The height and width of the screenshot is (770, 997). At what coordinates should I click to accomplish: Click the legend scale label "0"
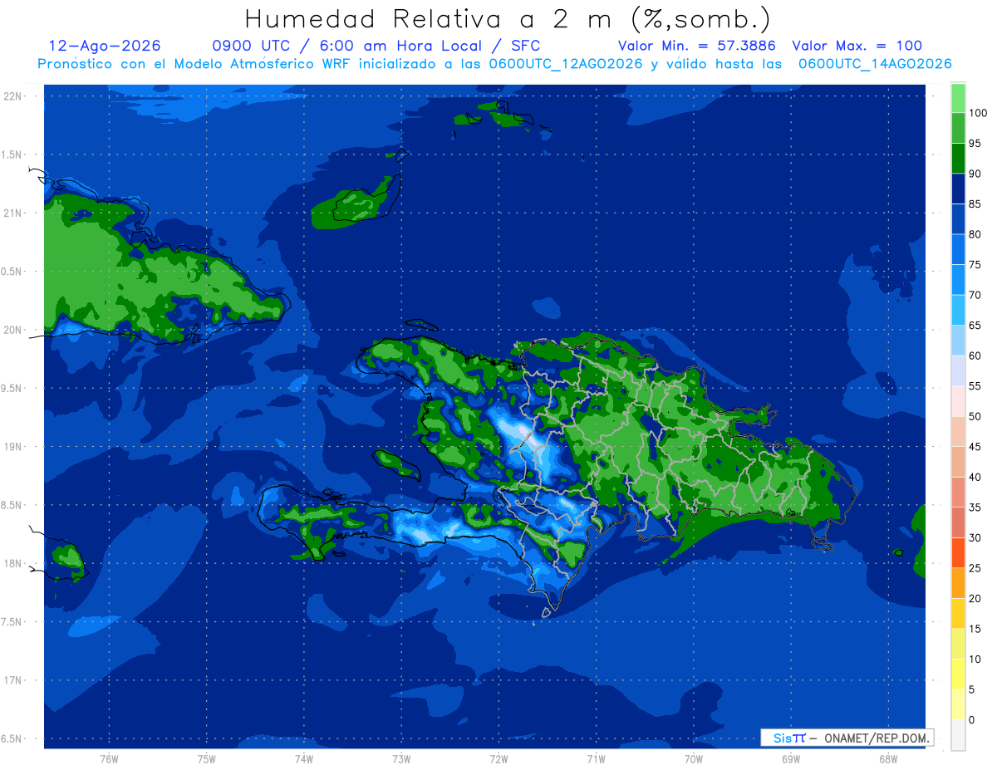(x=972, y=719)
